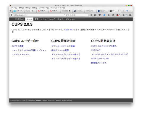Click the CUPS 管理者向け heading

[63, 41]
